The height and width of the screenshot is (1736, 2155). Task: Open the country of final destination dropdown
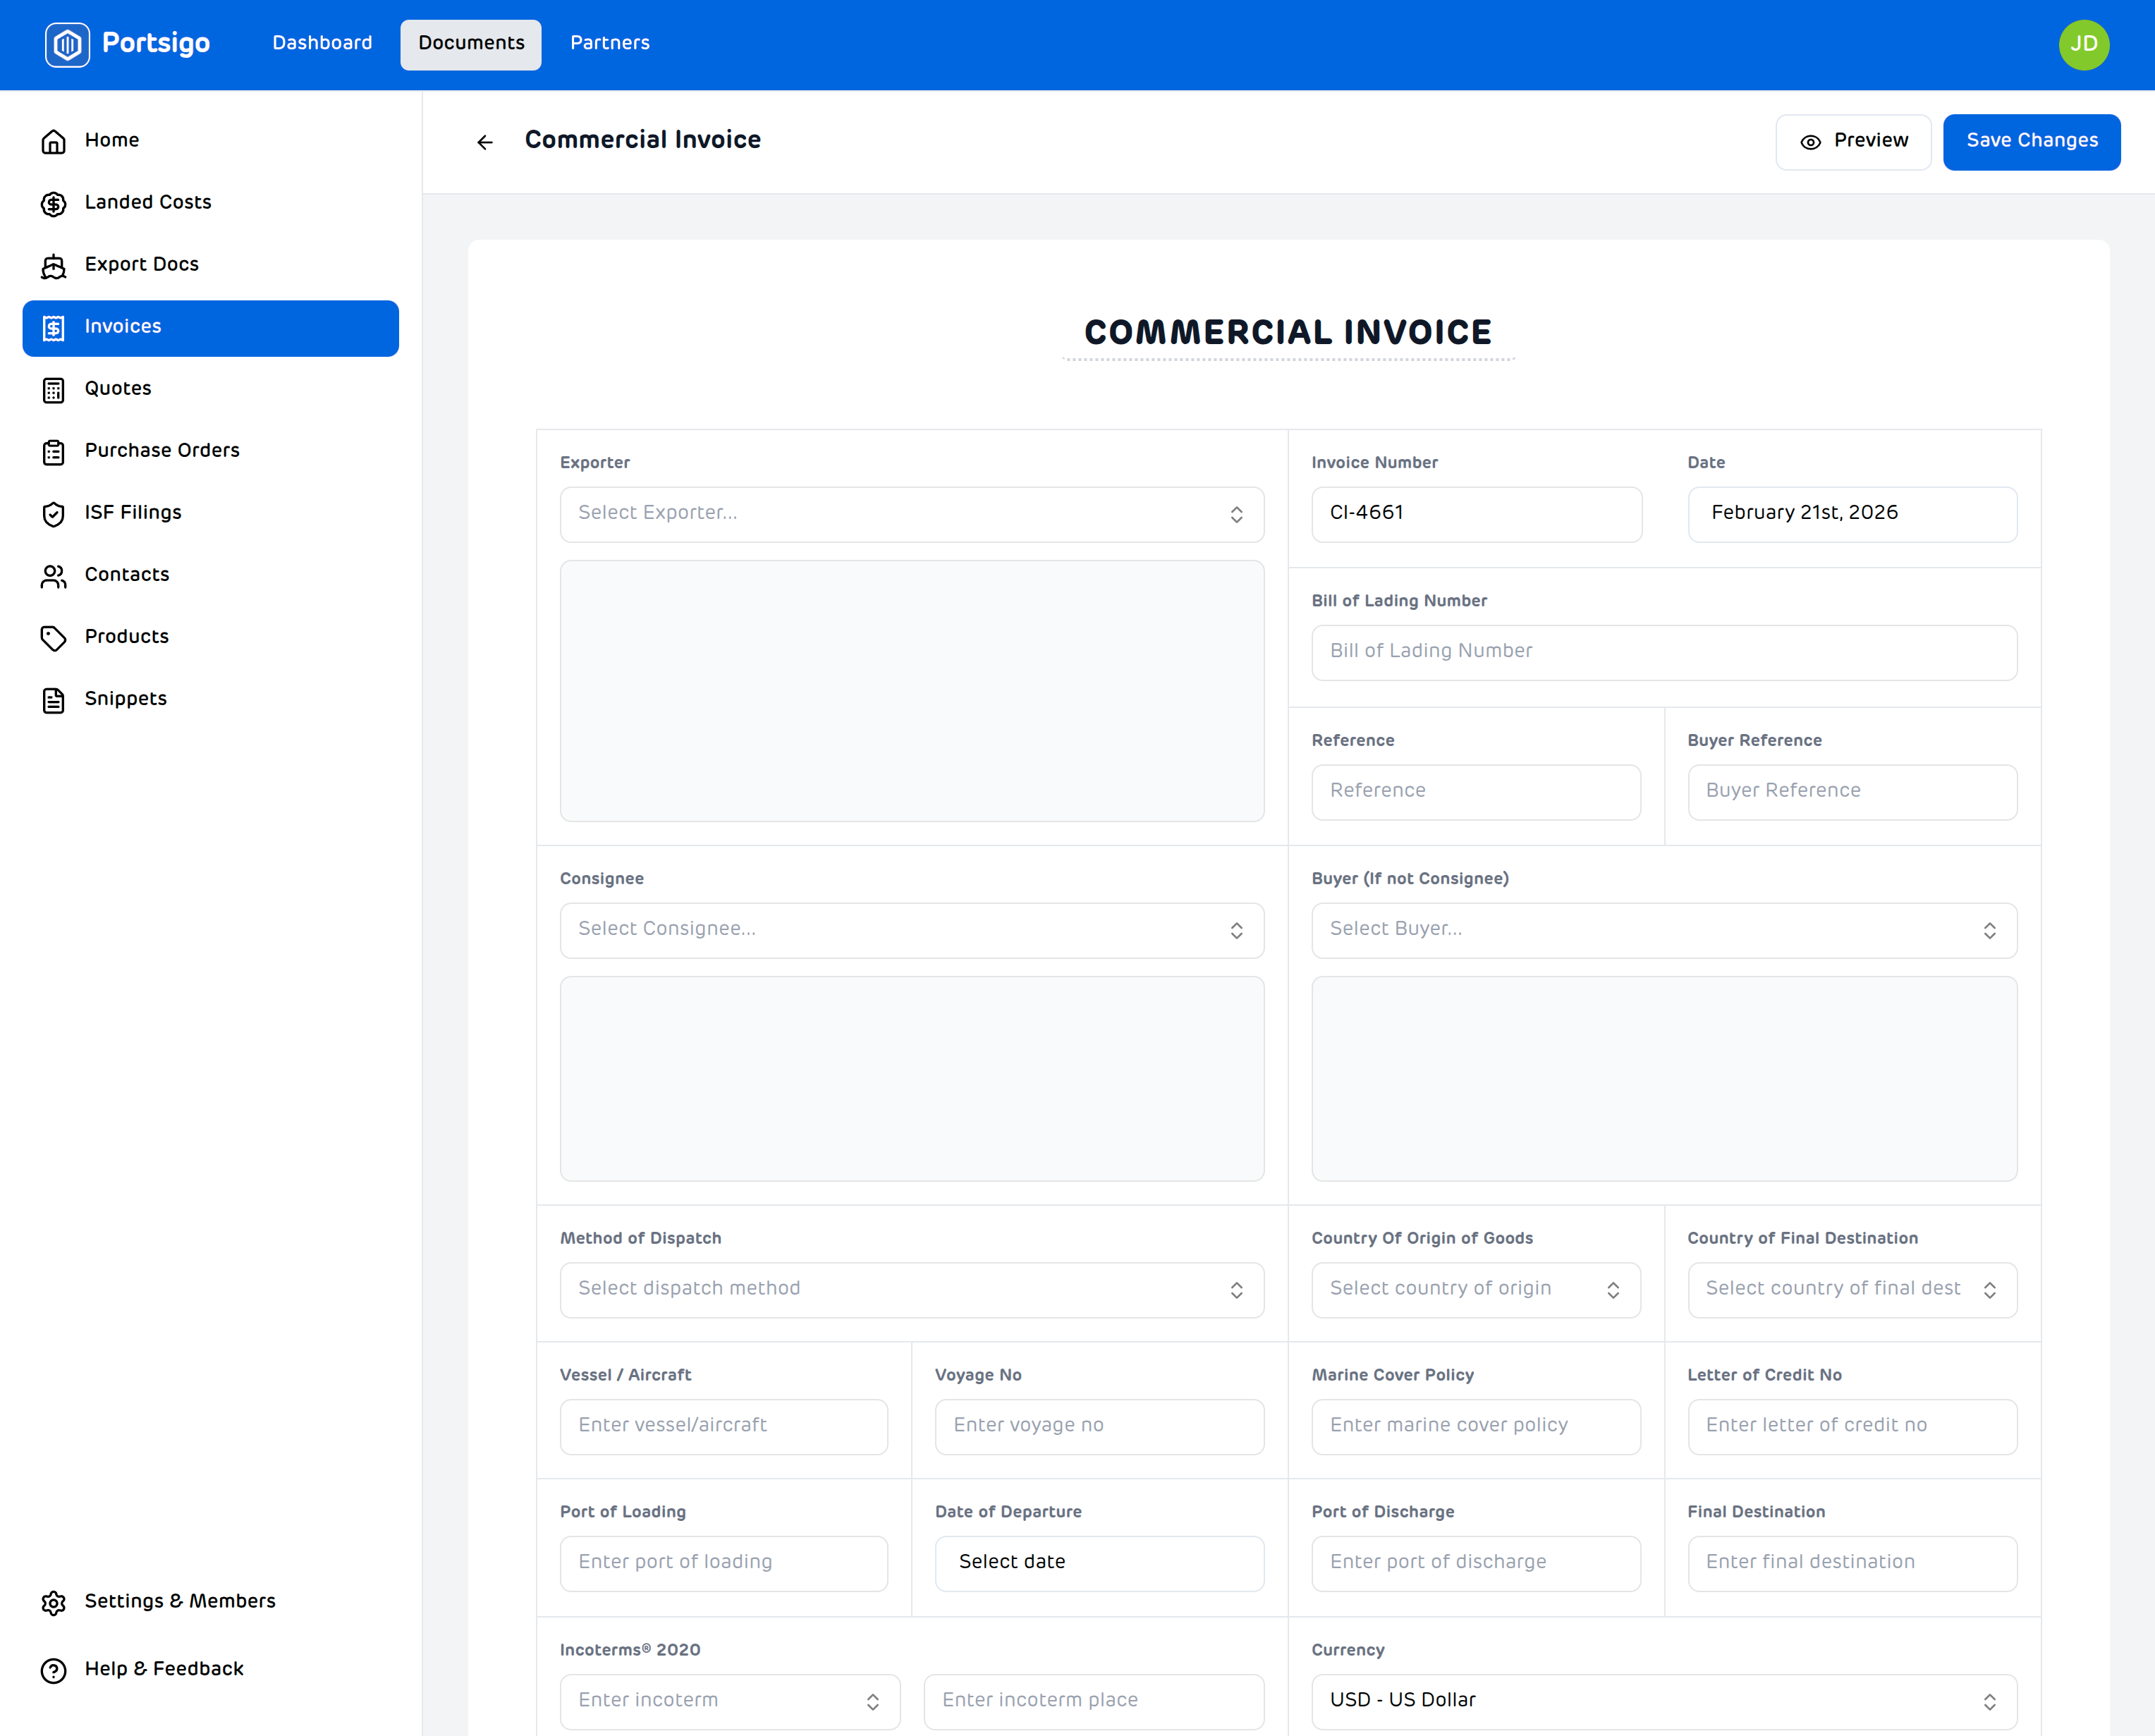click(1852, 1290)
